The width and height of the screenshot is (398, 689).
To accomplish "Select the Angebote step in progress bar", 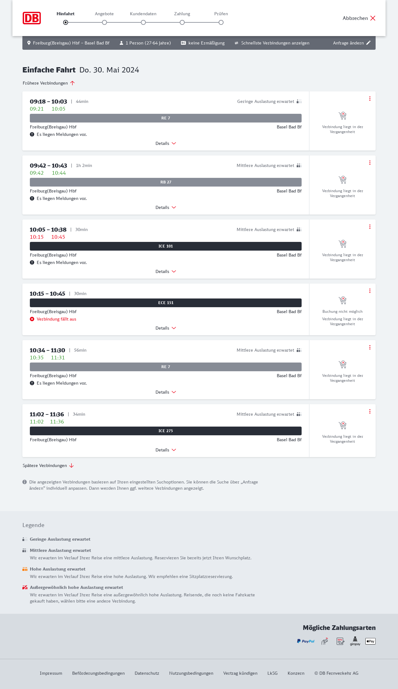I will coord(104,22).
